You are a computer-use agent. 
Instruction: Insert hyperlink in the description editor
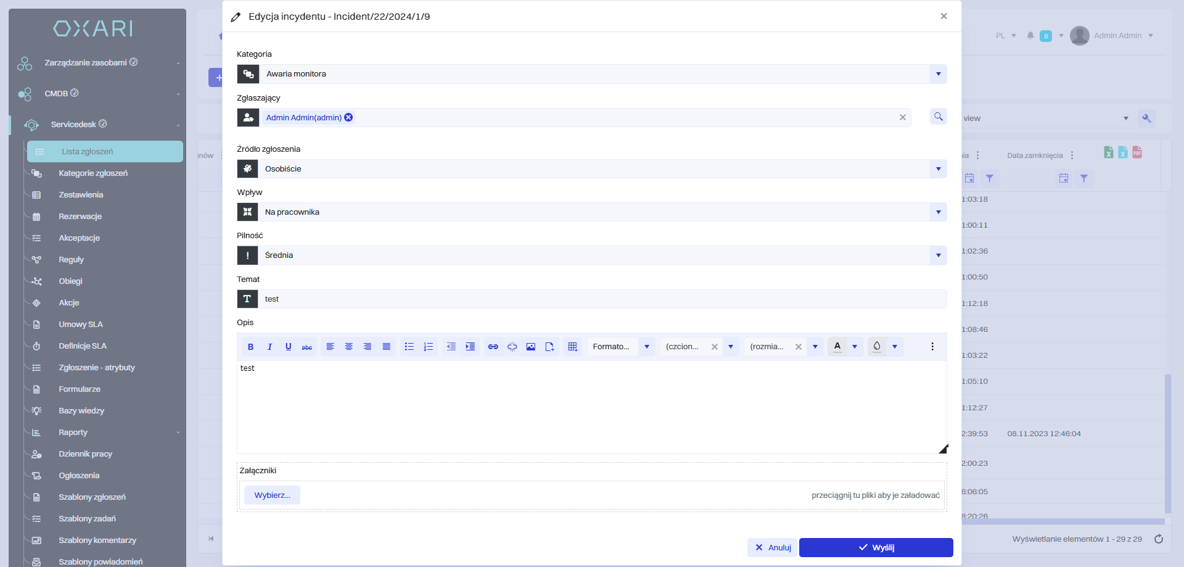(493, 347)
